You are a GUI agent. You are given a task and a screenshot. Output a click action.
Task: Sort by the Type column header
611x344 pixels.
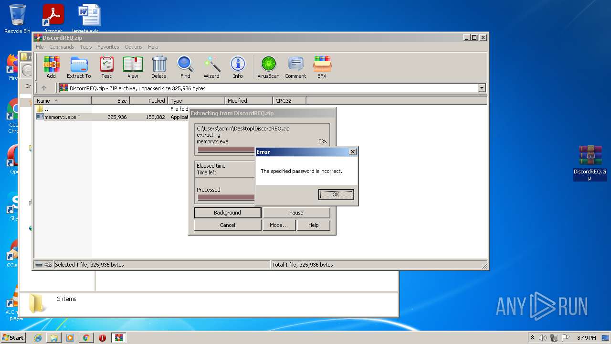coord(196,101)
